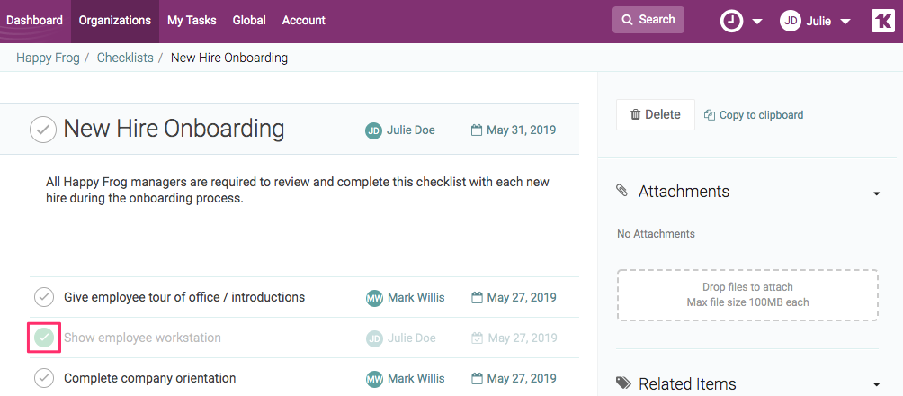Click the clock timer icon in header
The width and height of the screenshot is (903, 396).
[731, 21]
